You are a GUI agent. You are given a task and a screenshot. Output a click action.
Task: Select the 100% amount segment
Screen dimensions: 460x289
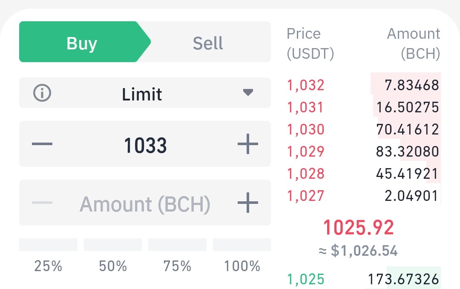coord(242,245)
